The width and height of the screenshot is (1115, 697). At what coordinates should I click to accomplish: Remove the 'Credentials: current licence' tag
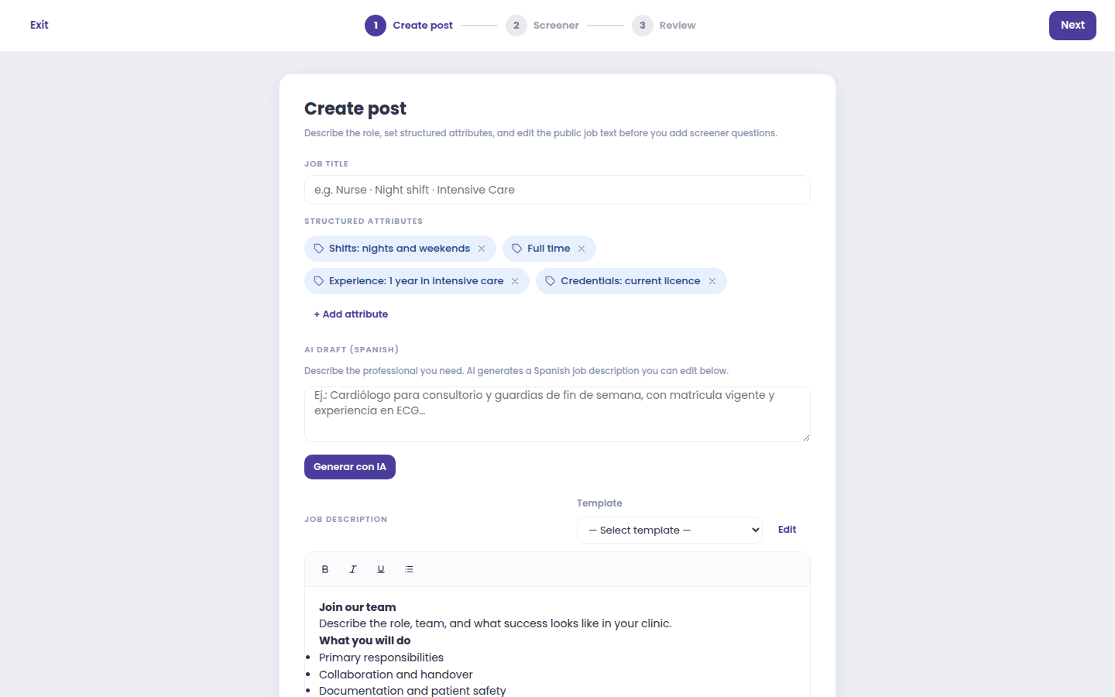pyautogui.click(x=712, y=281)
